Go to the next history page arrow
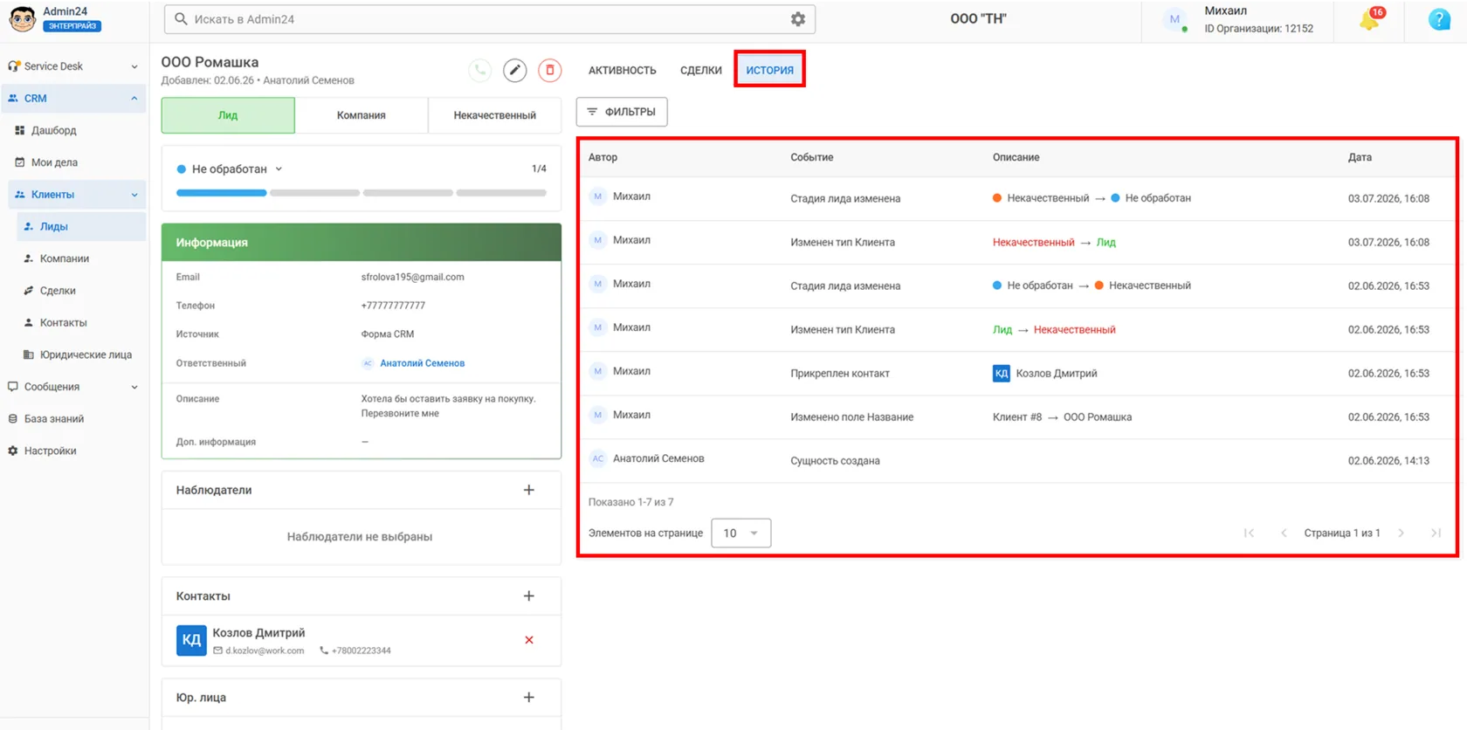The image size is (1467, 730). (x=1402, y=533)
